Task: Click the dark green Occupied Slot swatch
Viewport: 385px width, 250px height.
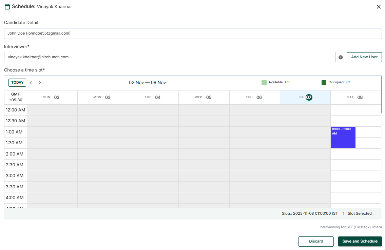Action: 324,82
